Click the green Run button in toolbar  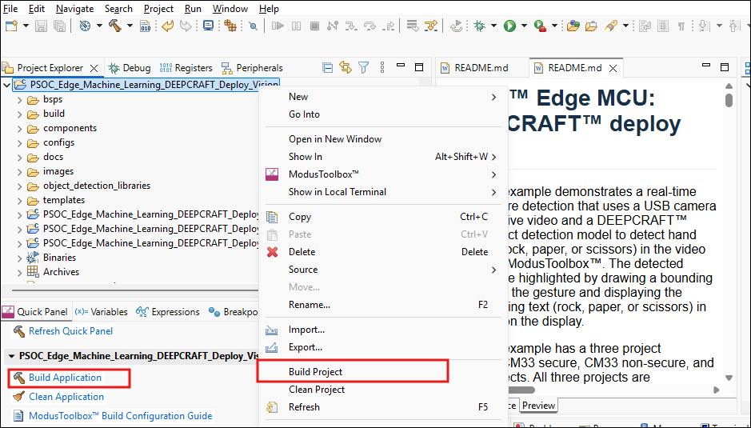coord(509,26)
